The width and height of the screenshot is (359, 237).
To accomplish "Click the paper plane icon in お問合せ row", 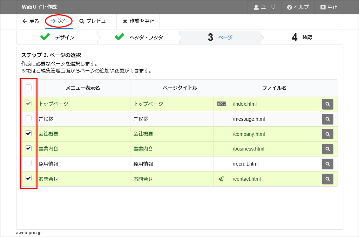I will click(x=221, y=179).
